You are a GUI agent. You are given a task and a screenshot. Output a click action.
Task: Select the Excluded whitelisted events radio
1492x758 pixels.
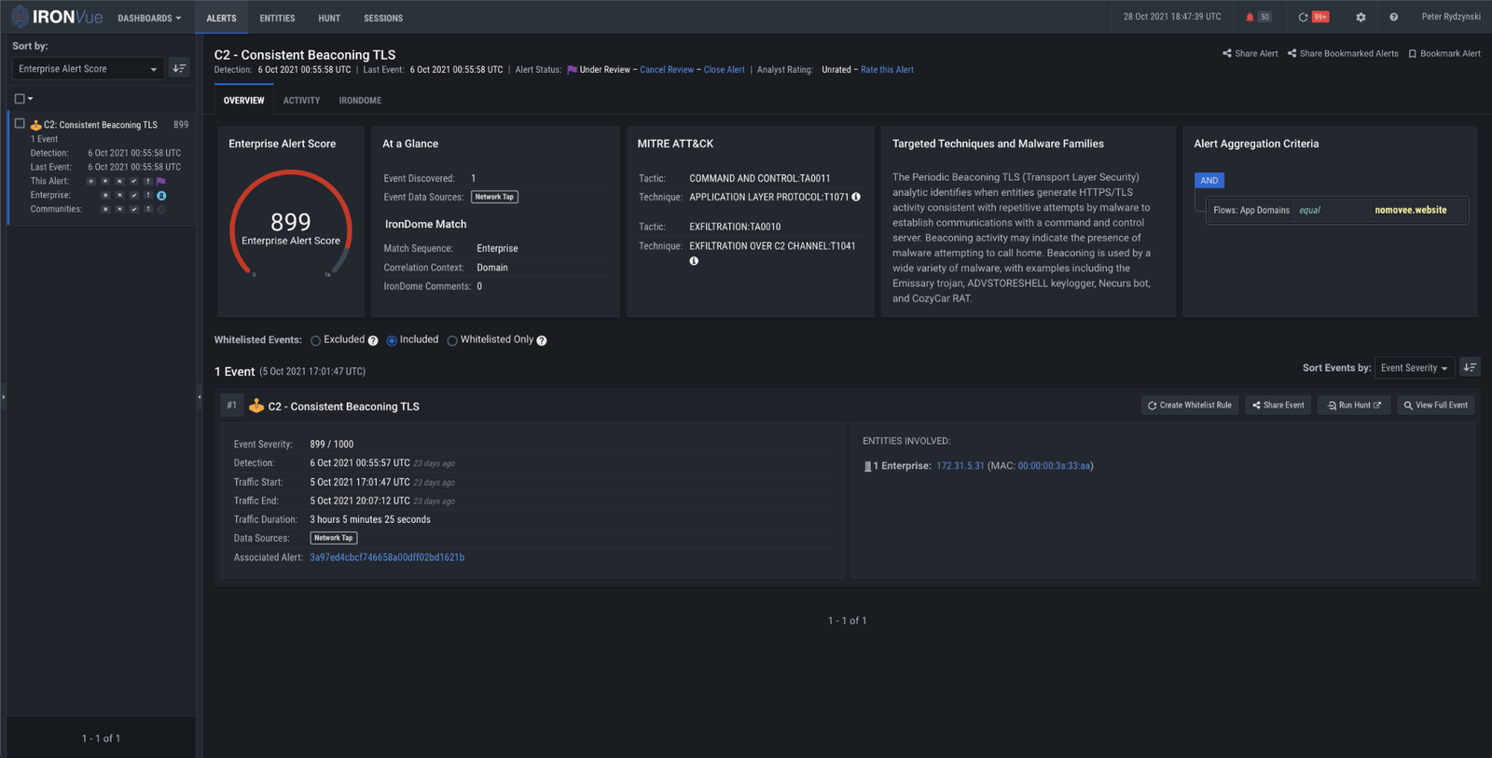315,340
